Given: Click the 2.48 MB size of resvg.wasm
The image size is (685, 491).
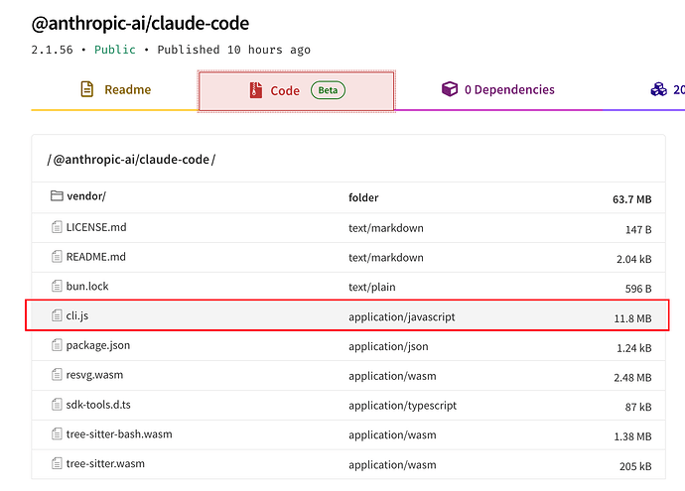Looking at the screenshot, I should coord(632,378).
